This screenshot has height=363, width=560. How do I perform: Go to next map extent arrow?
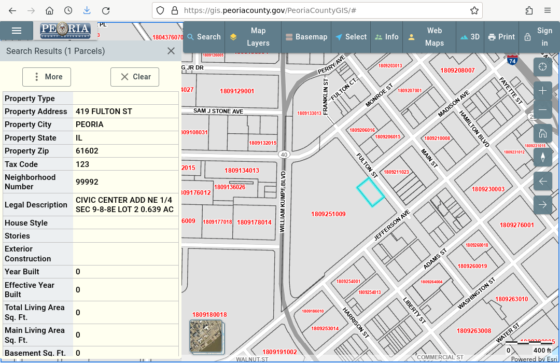point(542,205)
